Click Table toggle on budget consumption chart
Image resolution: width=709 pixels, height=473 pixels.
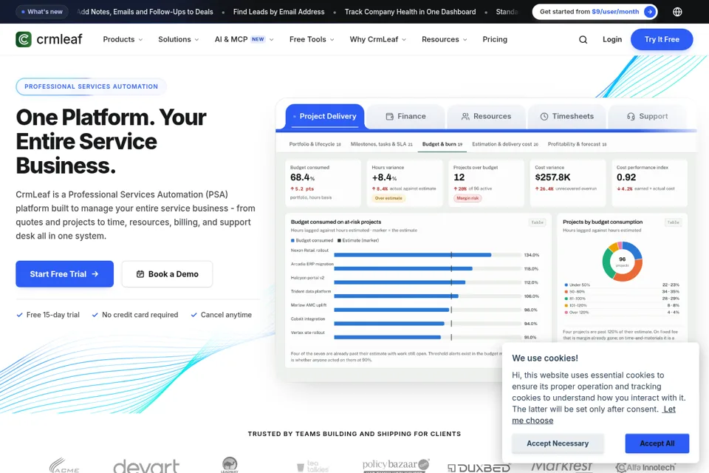[674, 222]
